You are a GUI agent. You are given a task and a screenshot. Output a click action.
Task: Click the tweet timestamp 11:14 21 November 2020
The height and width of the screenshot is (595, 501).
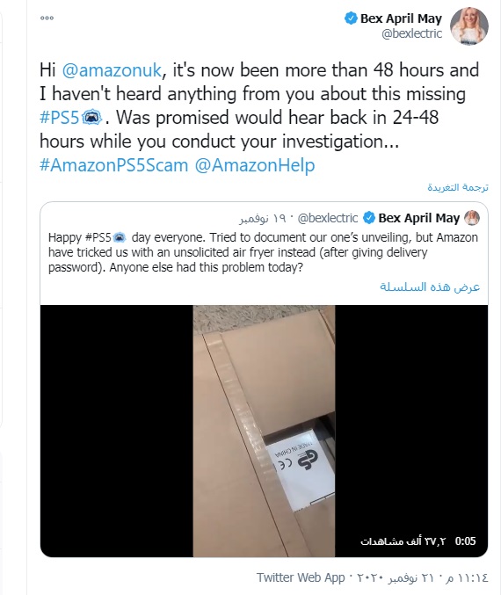[421, 578]
